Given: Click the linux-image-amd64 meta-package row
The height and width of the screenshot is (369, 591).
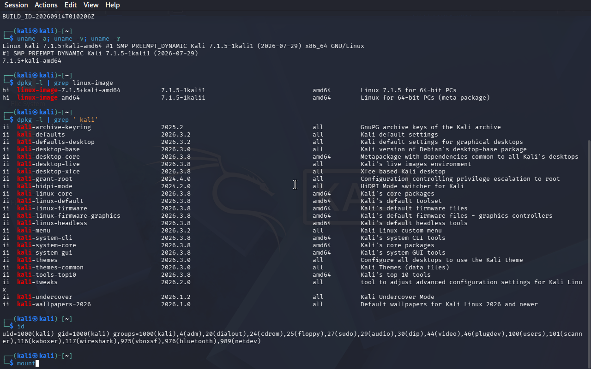Looking at the screenshot, I should click(246, 98).
